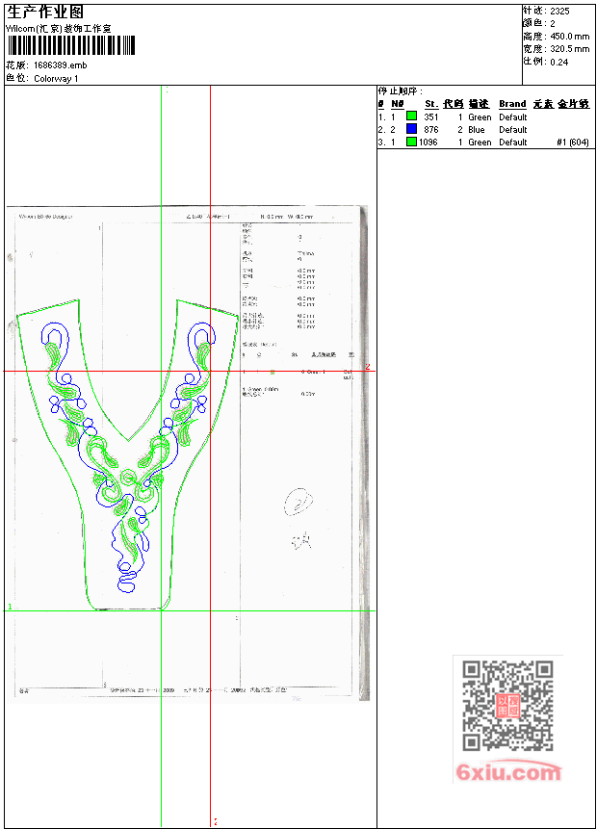597x829 pixels.
Task: Click the stitch count value 2325
Action: (x=560, y=12)
